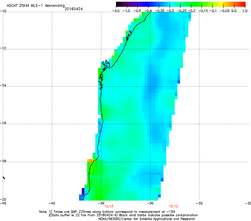The image size is (251, 221).
Task: Click the colorbar label -3.0
Action: pos(116,11)
